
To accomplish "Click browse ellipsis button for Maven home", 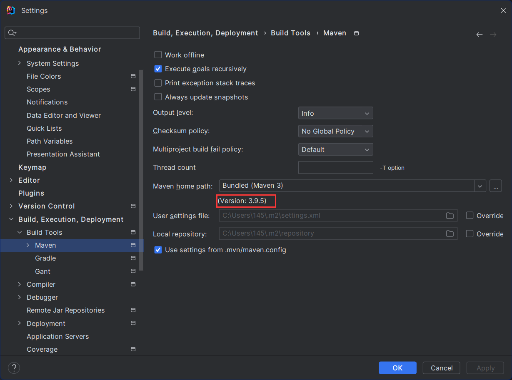I will [x=495, y=186].
